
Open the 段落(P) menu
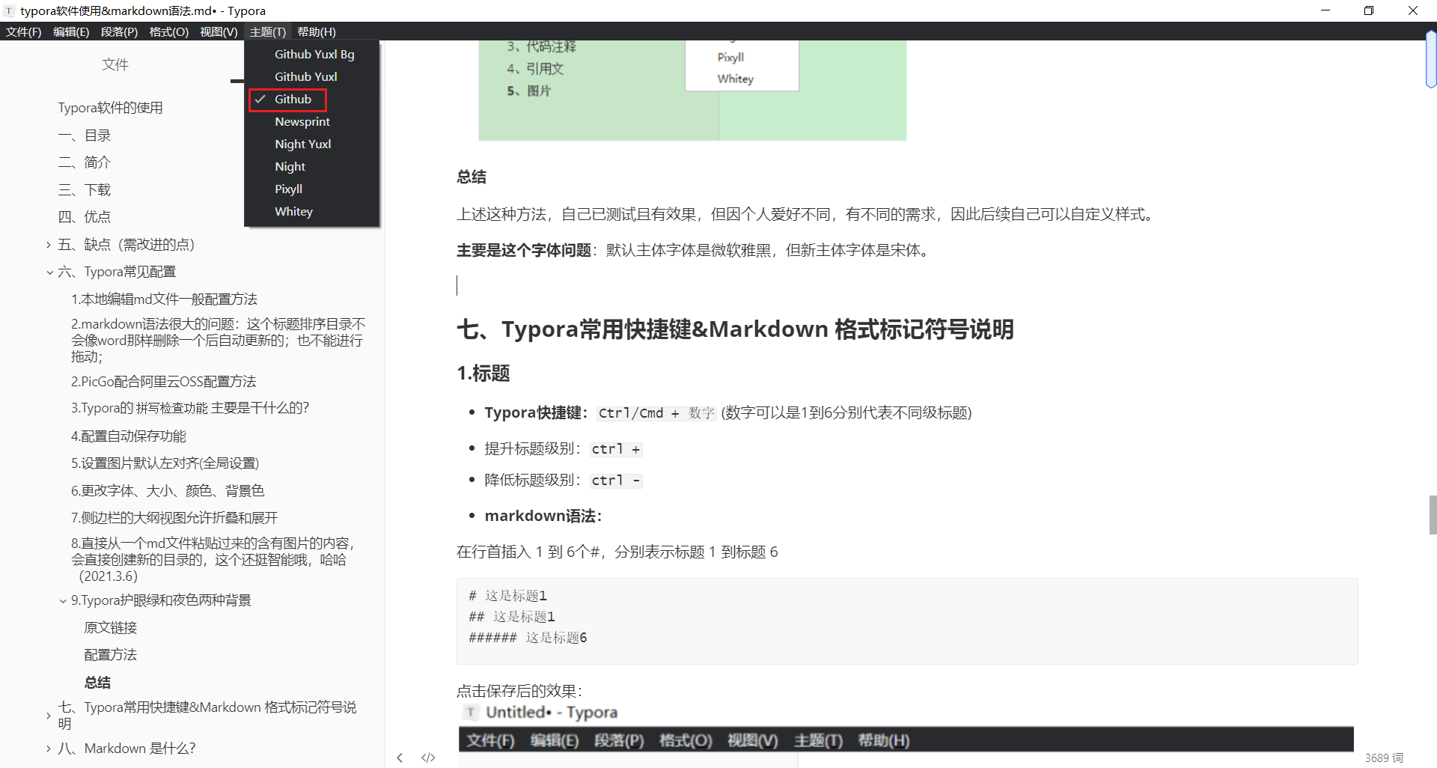coord(119,31)
